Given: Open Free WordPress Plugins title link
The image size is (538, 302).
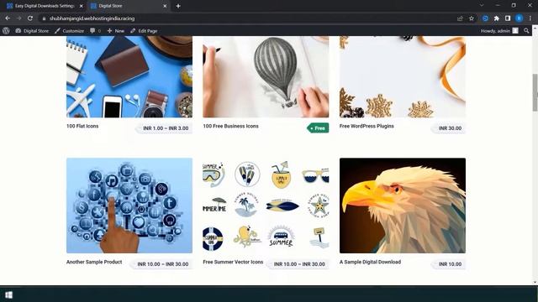Looking at the screenshot, I should (367, 126).
